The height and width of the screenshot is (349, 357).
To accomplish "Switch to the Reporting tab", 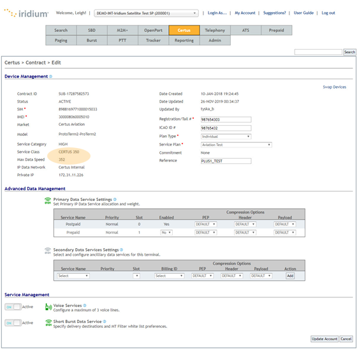I will (x=184, y=40).
